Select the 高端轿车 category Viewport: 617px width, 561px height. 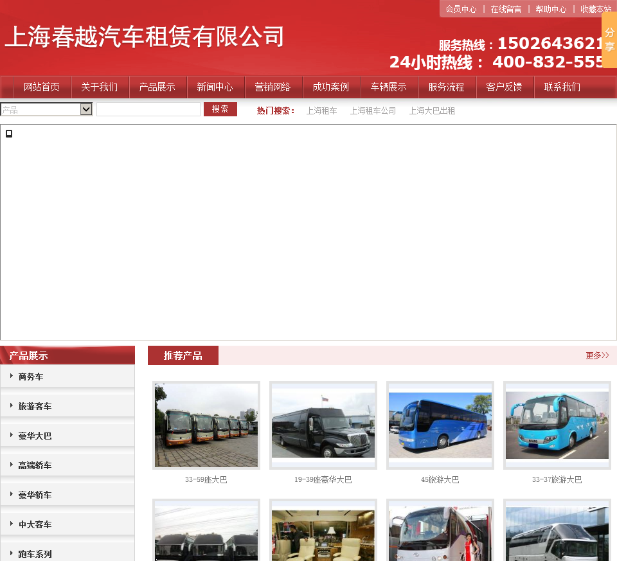click(35, 465)
